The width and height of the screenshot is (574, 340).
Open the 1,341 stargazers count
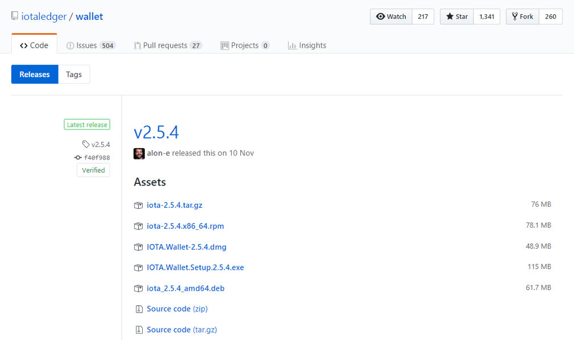[487, 16]
